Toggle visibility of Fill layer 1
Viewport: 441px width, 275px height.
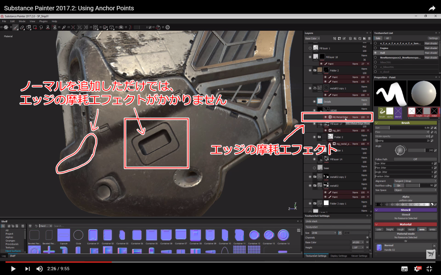click(x=310, y=48)
